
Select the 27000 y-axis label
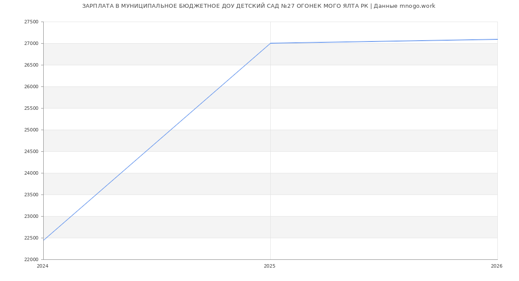pyautogui.click(x=31, y=43)
